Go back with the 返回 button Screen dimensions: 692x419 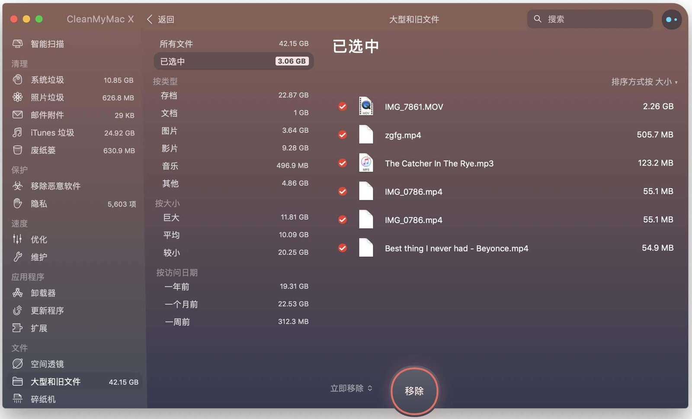[160, 19]
